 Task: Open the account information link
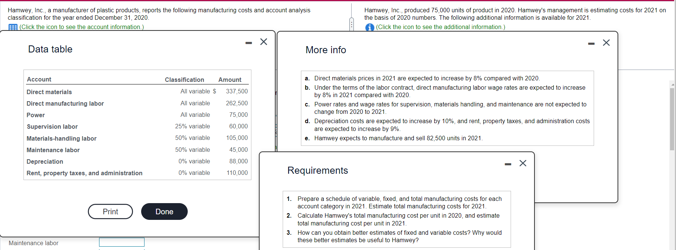pos(82,27)
